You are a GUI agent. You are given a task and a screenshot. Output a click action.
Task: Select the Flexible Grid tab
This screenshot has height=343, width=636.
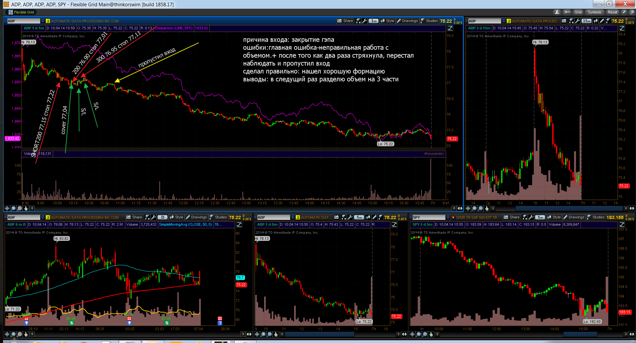tap(21, 12)
